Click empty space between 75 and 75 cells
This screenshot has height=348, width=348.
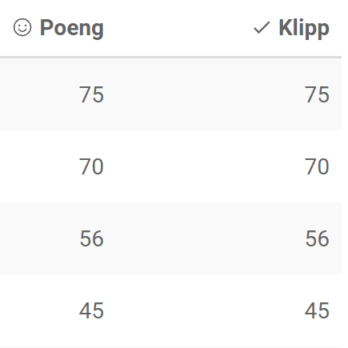204,94
